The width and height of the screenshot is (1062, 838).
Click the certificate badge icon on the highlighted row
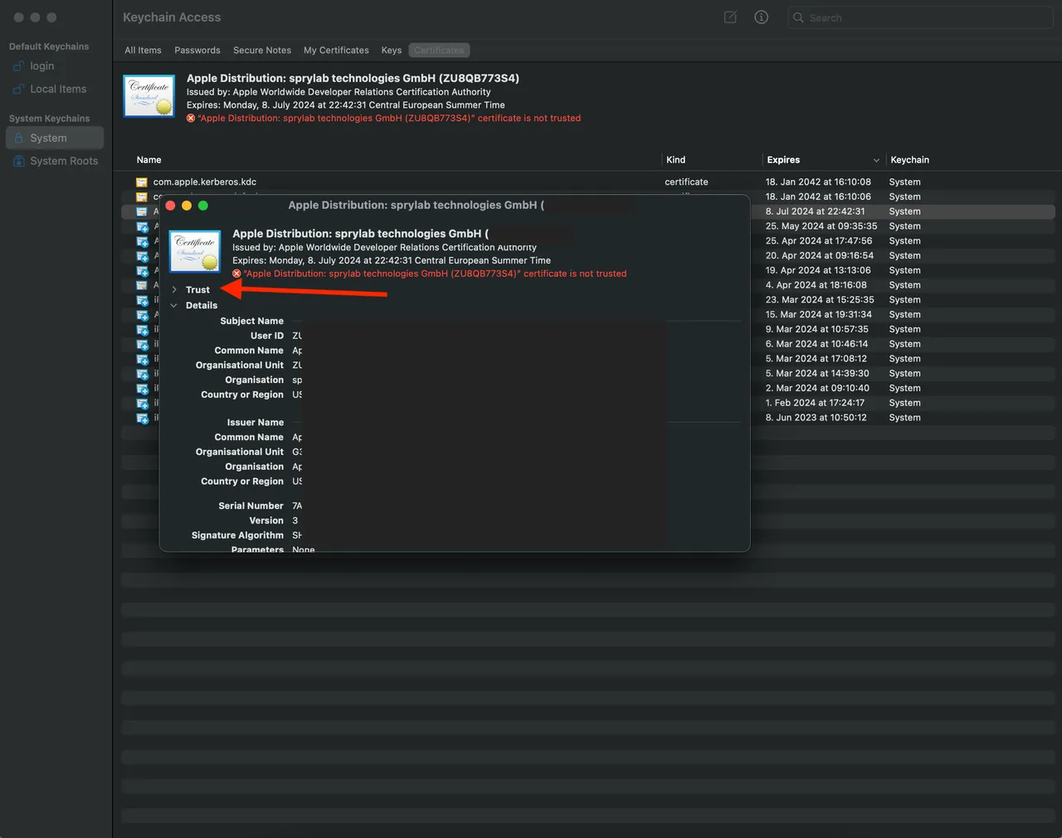[x=141, y=211]
